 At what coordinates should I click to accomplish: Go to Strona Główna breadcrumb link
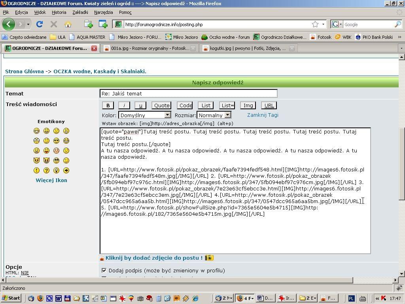[x=25, y=71]
